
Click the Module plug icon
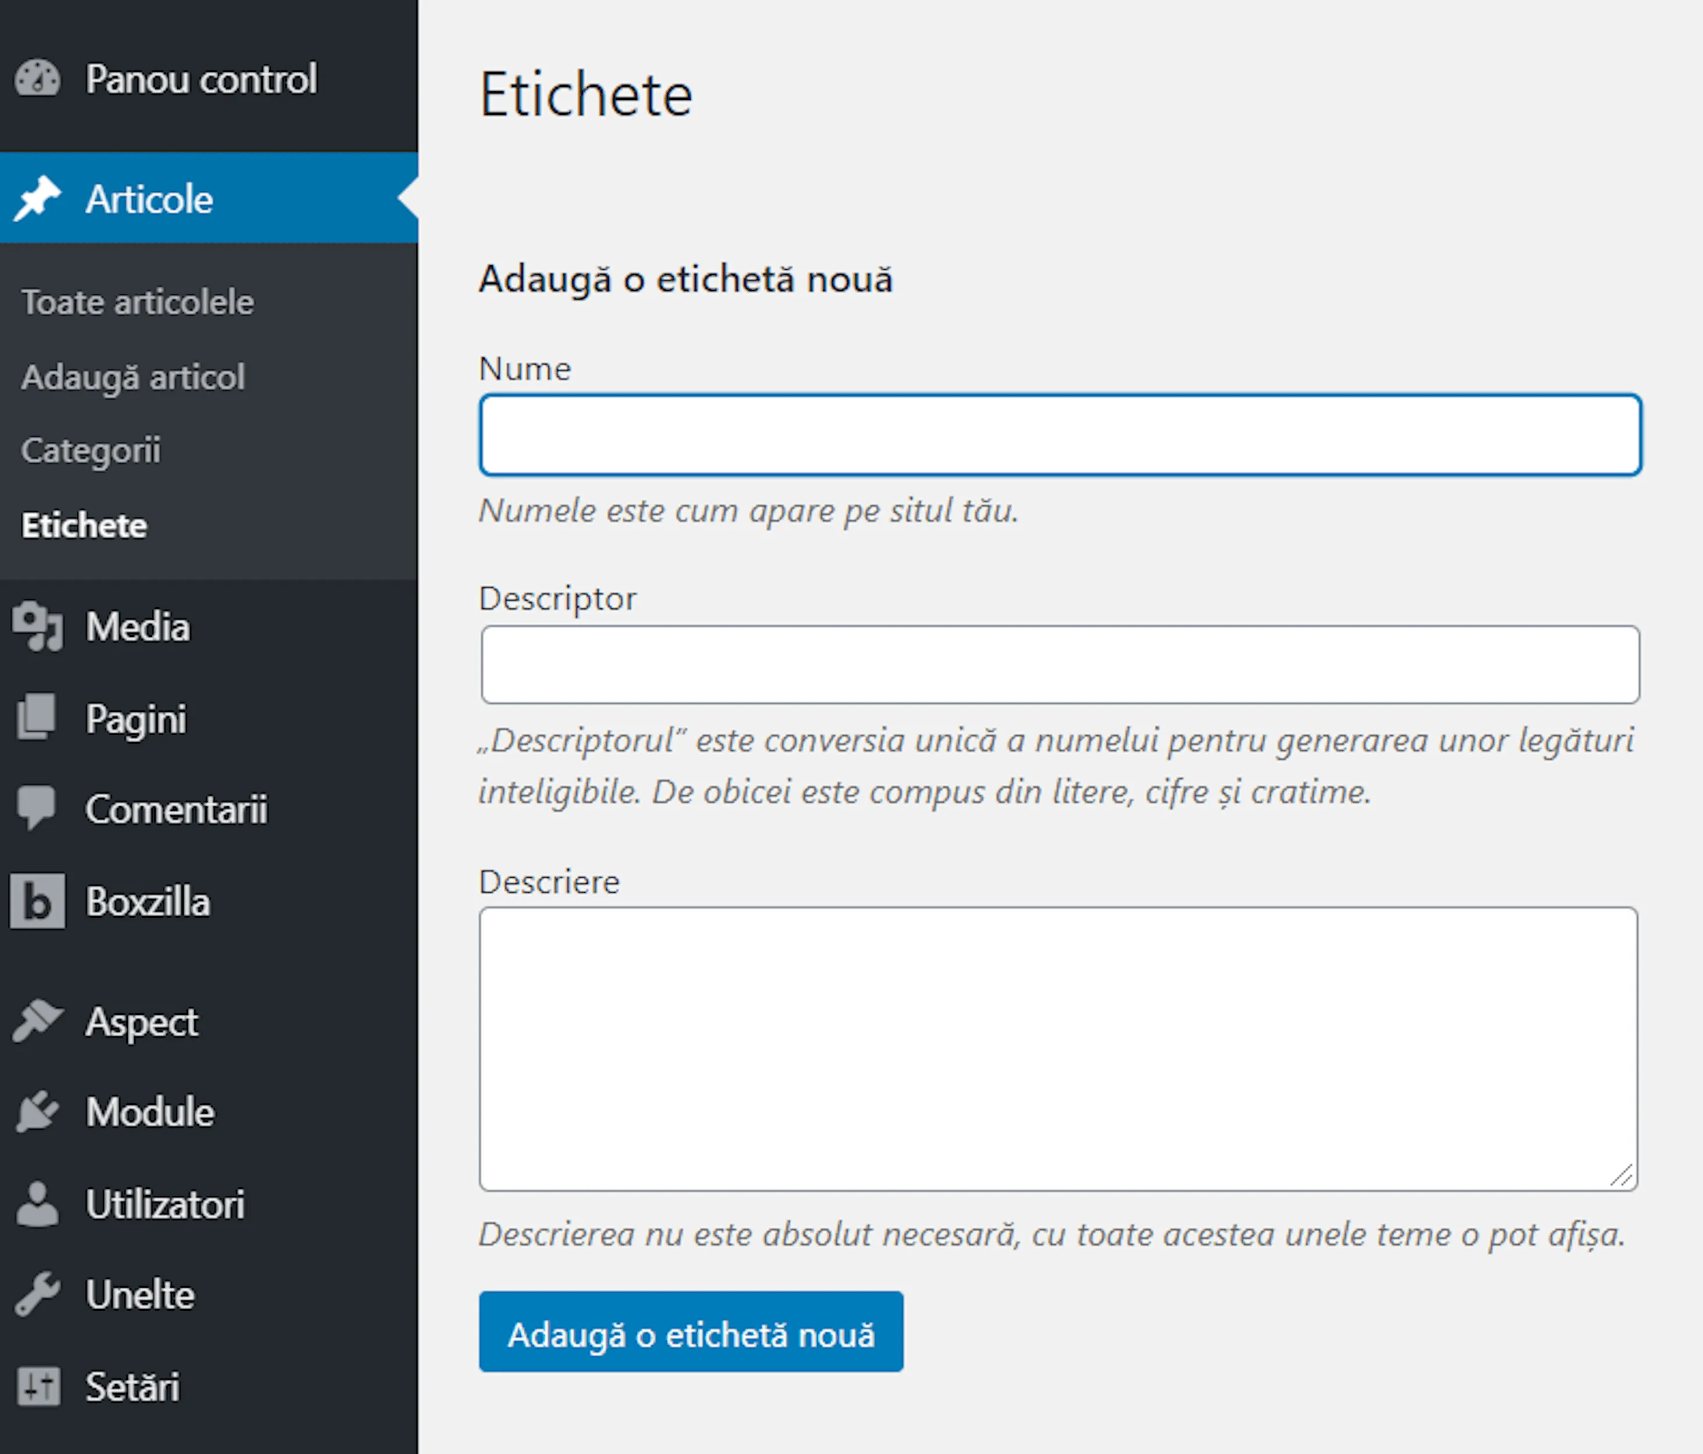point(37,1111)
